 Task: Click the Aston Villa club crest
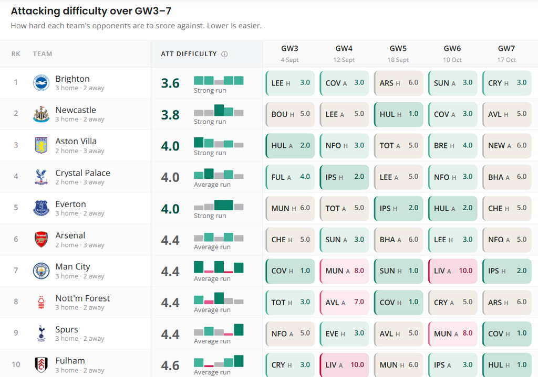pos(41,145)
